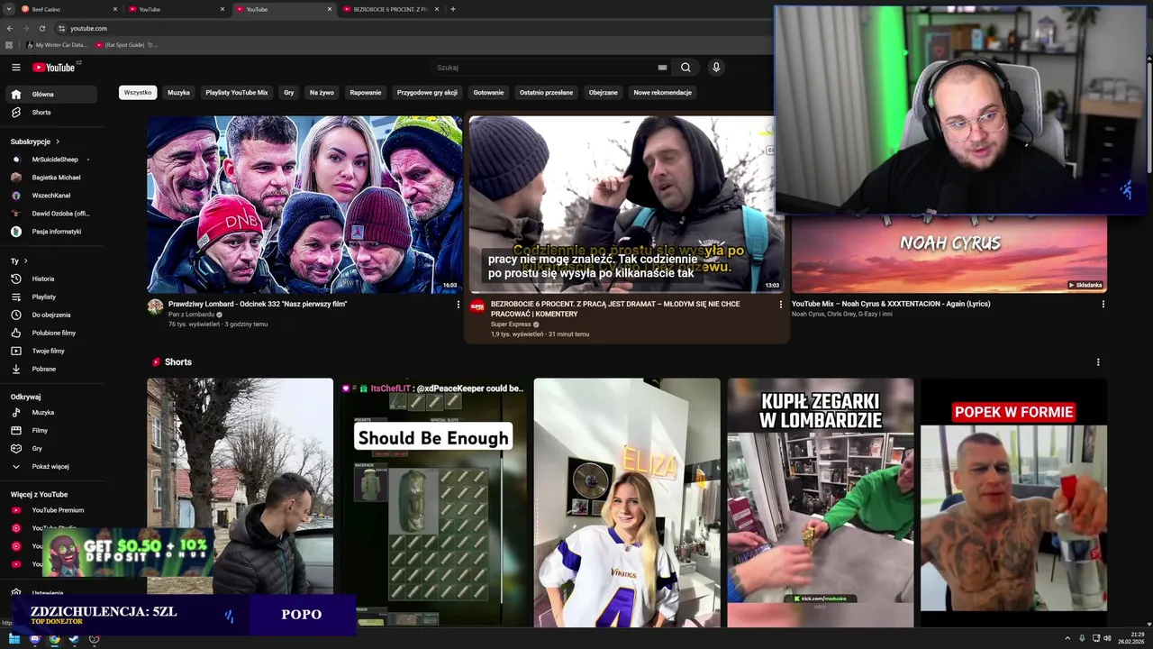
Task: Open menu for Noah Cyrus mix
Action: [x=1103, y=305]
